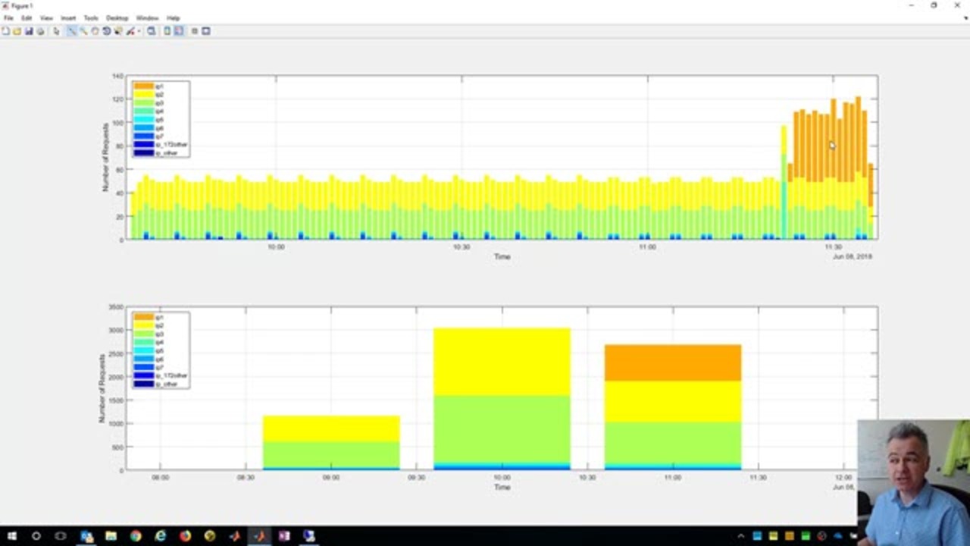Save the figure using the floppy disk icon
Image resolution: width=970 pixels, height=546 pixels.
[29, 31]
